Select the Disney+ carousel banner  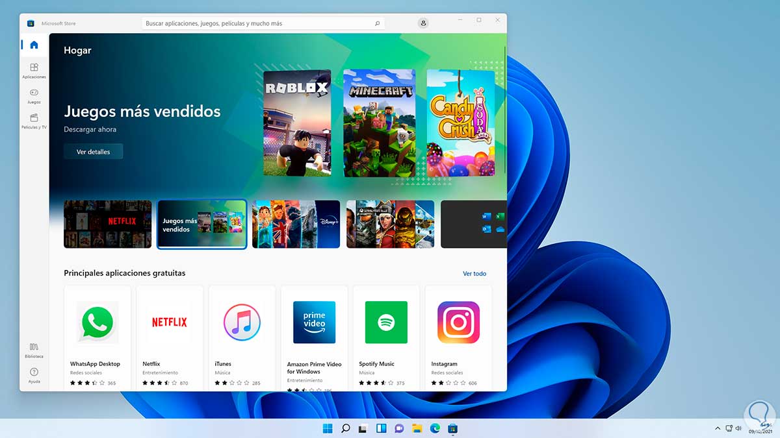[x=296, y=224]
